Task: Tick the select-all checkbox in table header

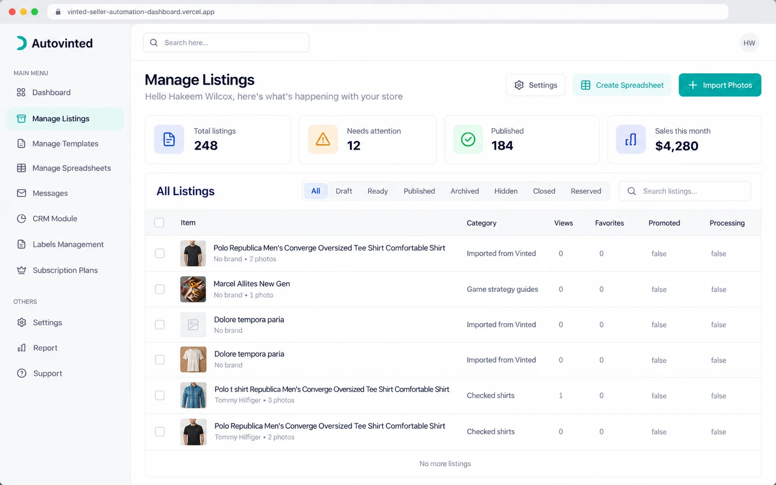Action: point(159,222)
